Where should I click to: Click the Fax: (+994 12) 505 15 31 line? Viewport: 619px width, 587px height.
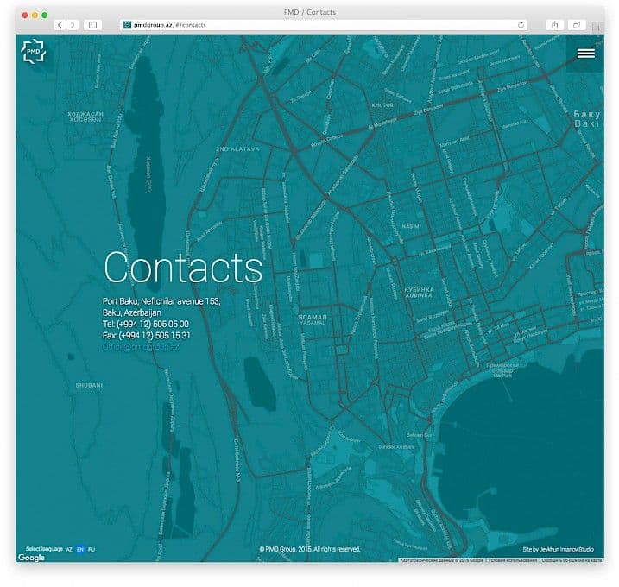click(147, 336)
